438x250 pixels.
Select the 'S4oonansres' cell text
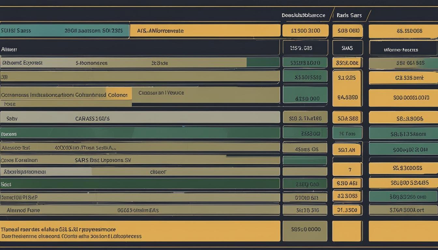pos(92,63)
